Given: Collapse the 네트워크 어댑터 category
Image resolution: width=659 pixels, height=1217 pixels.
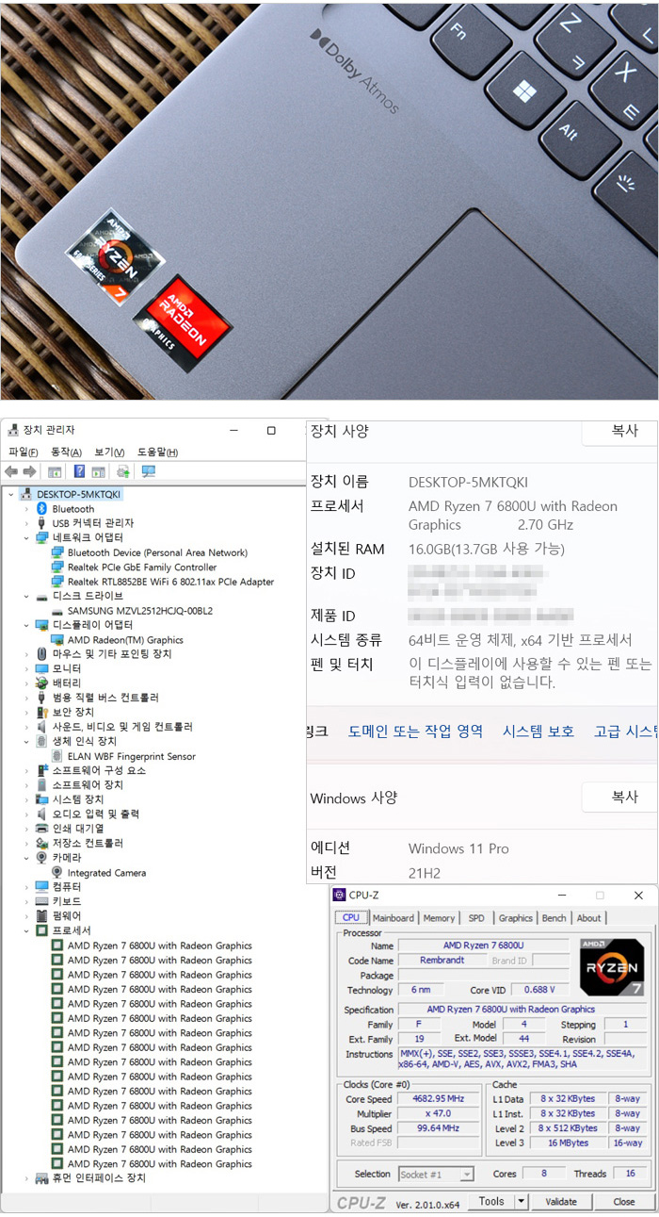Looking at the screenshot, I should pyautogui.click(x=26, y=538).
